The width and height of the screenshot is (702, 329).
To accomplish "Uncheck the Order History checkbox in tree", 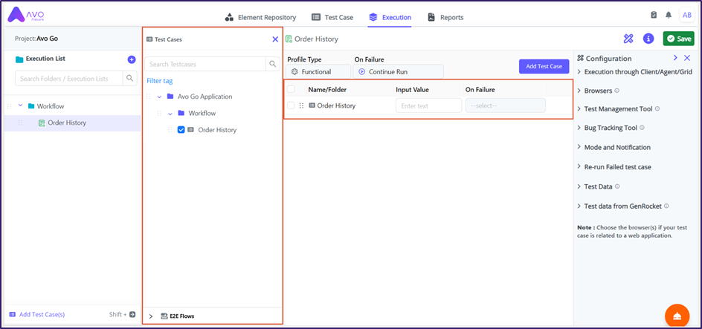I will 181,130.
